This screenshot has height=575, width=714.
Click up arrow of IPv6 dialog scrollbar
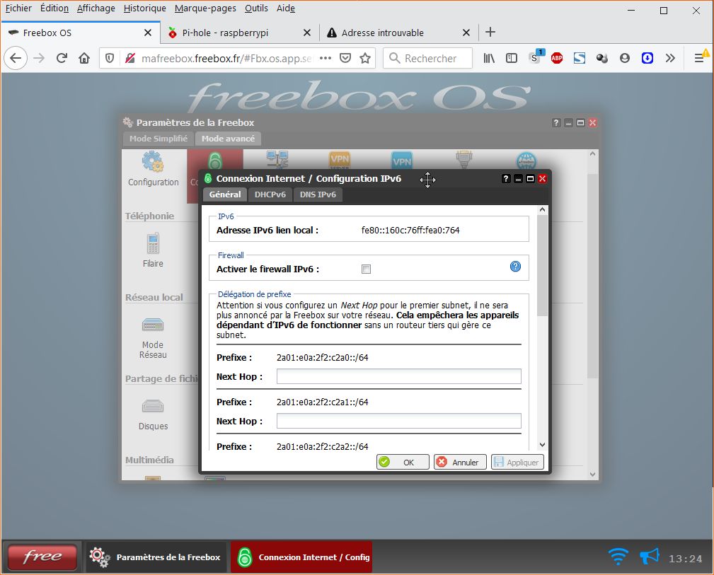[x=542, y=210]
